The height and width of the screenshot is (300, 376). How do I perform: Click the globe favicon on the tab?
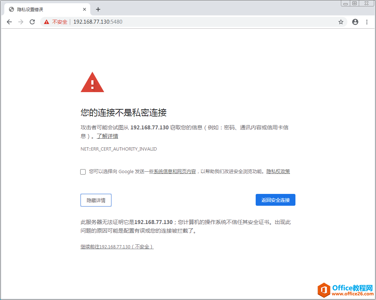[x=11, y=9]
